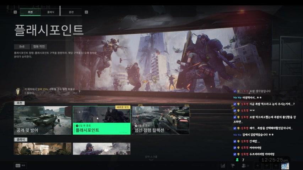This screenshot has width=303, height=170.
Task: Click the first squad invite plus slot
Action: (x=258, y=165)
